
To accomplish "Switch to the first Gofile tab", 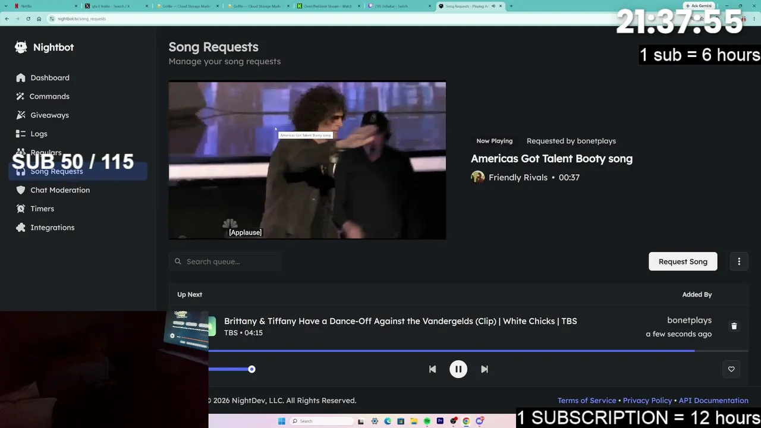I will pos(187,6).
